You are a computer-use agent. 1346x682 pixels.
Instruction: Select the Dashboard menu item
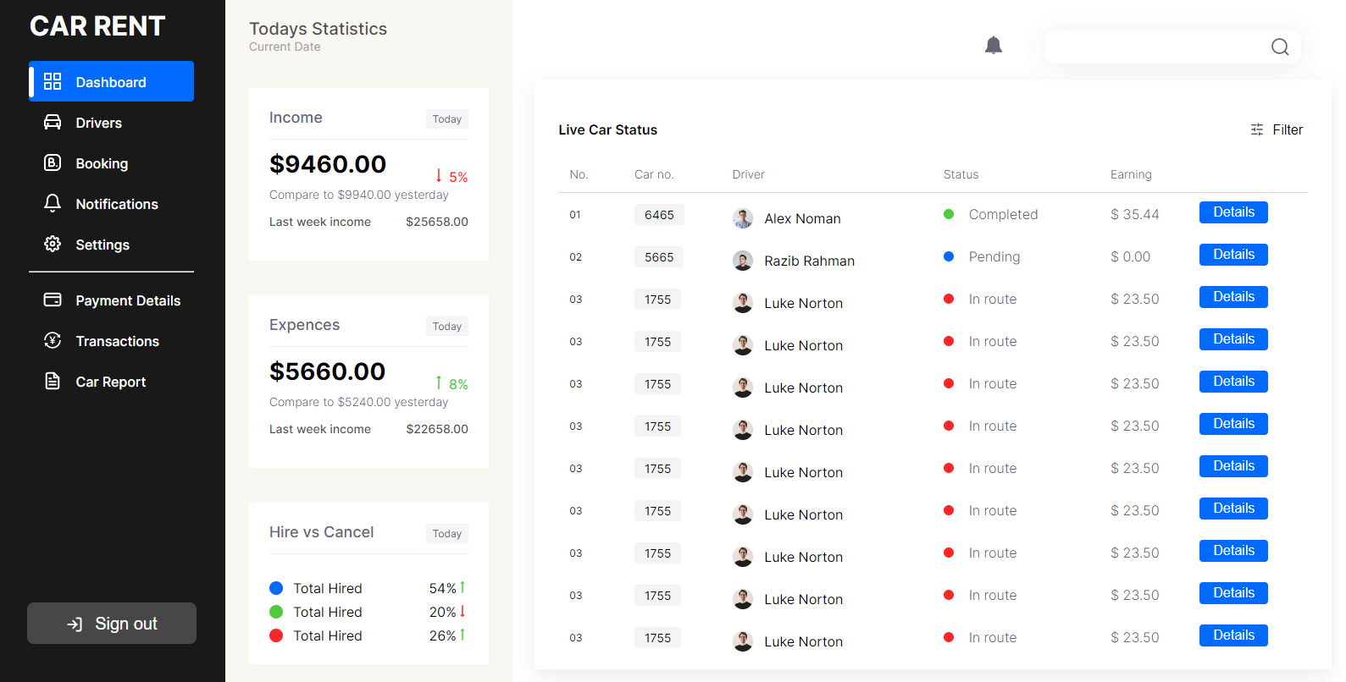point(112,81)
